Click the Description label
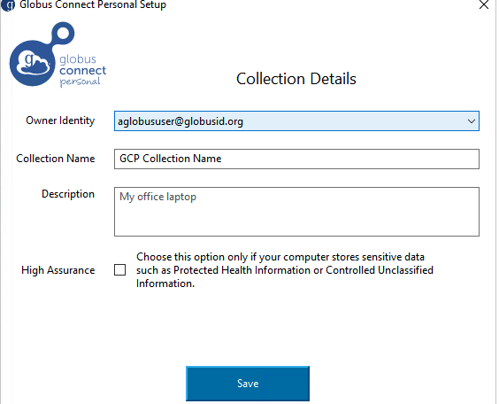 pos(68,194)
